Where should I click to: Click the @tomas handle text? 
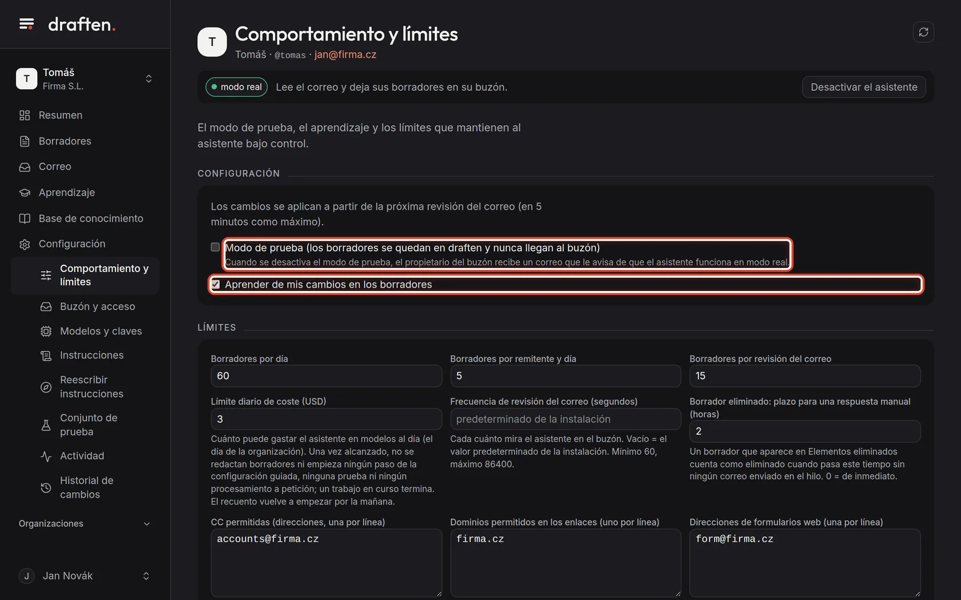[x=290, y=55]
